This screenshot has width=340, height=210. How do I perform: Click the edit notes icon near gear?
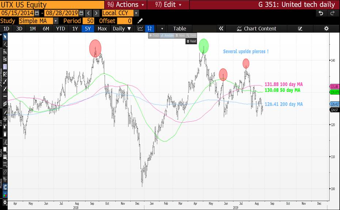(x=300, y=28)
